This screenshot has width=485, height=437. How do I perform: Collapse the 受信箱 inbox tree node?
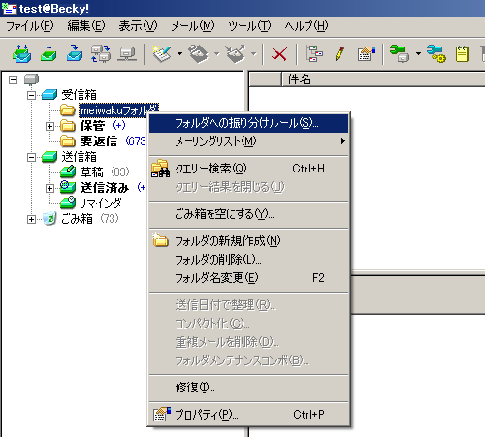31,95
